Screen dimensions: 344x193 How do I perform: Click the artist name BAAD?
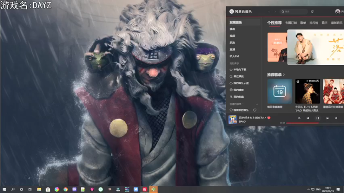point(242,122)
